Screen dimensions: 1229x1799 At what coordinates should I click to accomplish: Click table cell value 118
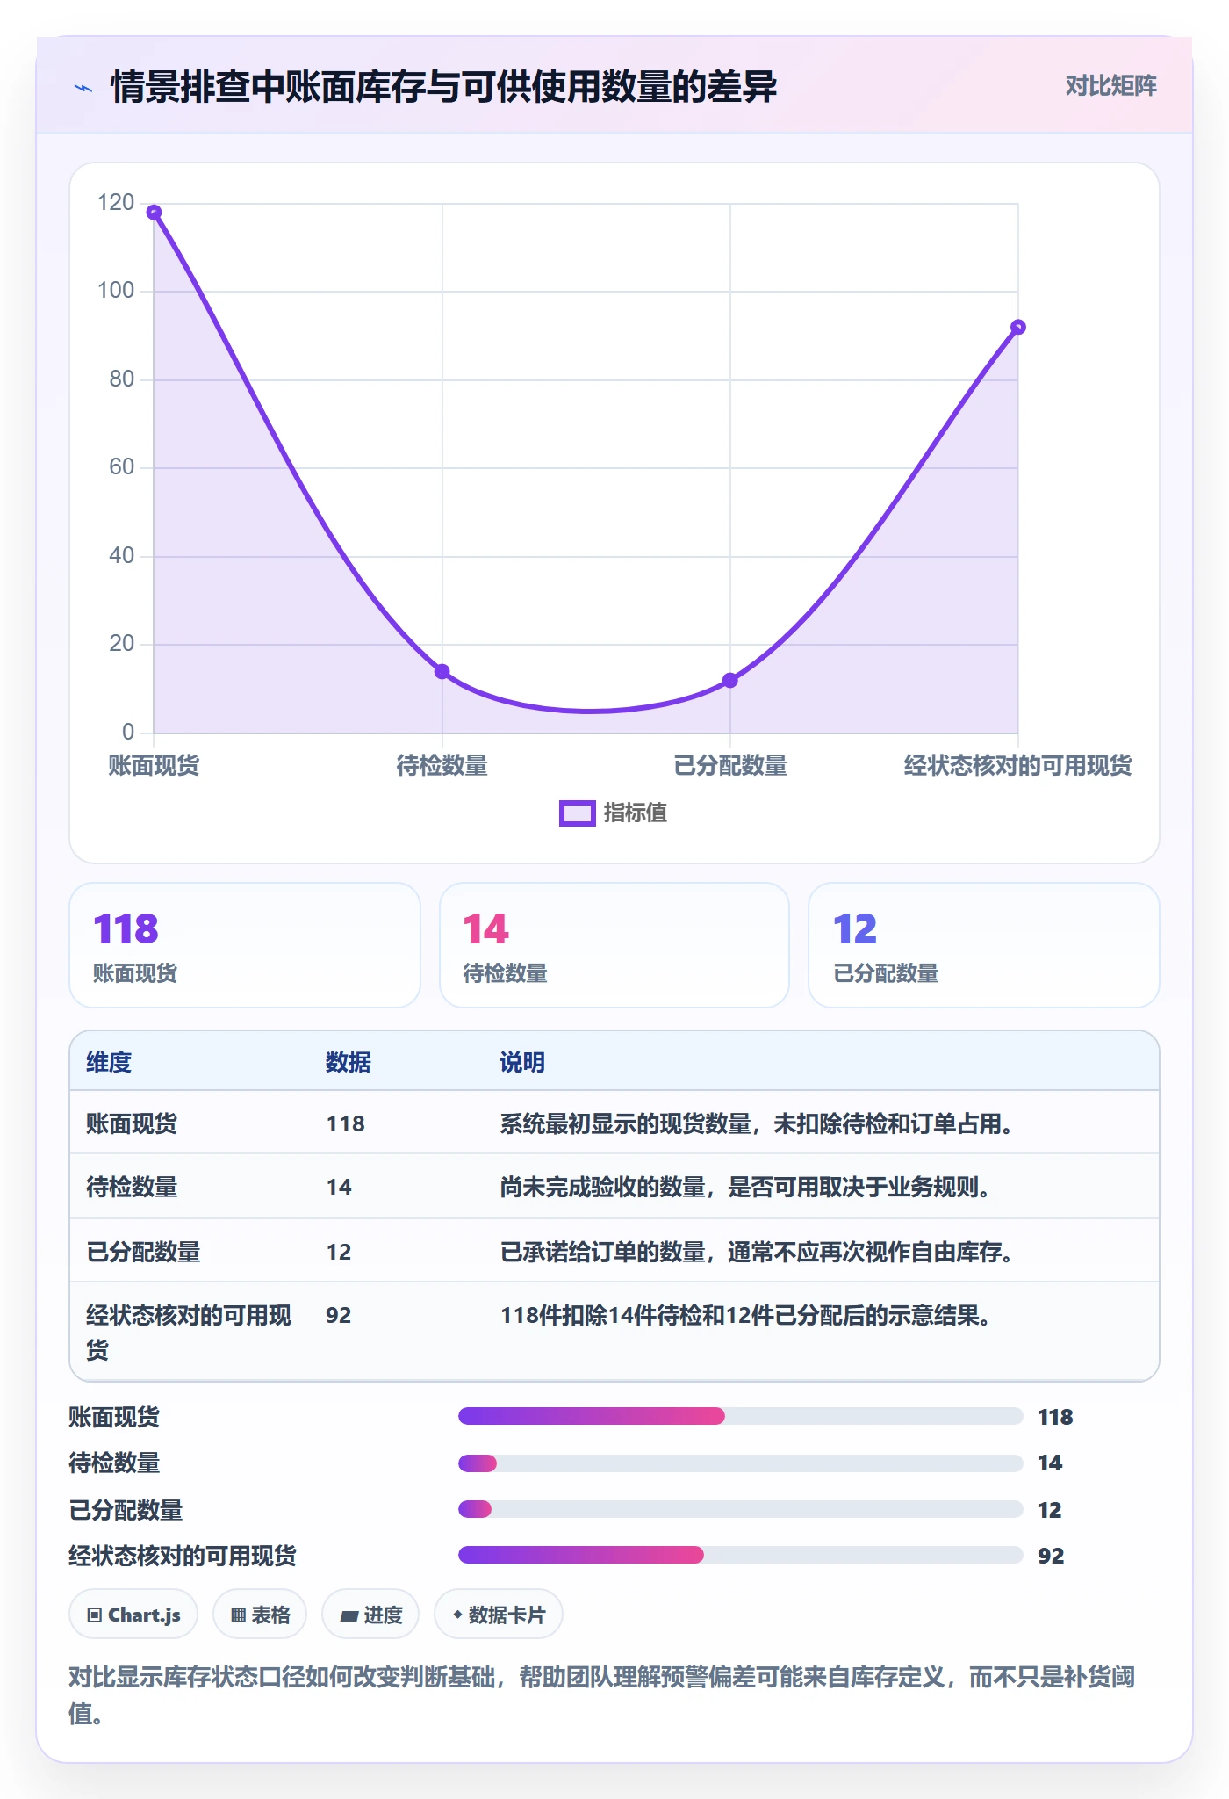(346, 1123)
